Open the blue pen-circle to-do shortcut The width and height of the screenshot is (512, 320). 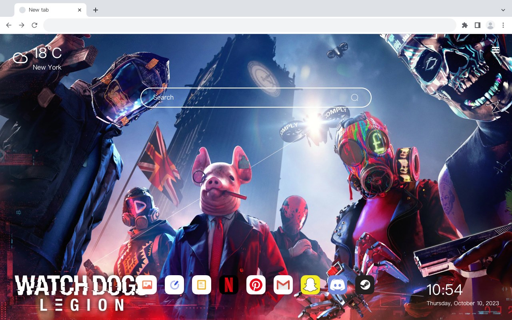[x=174, y=285]
